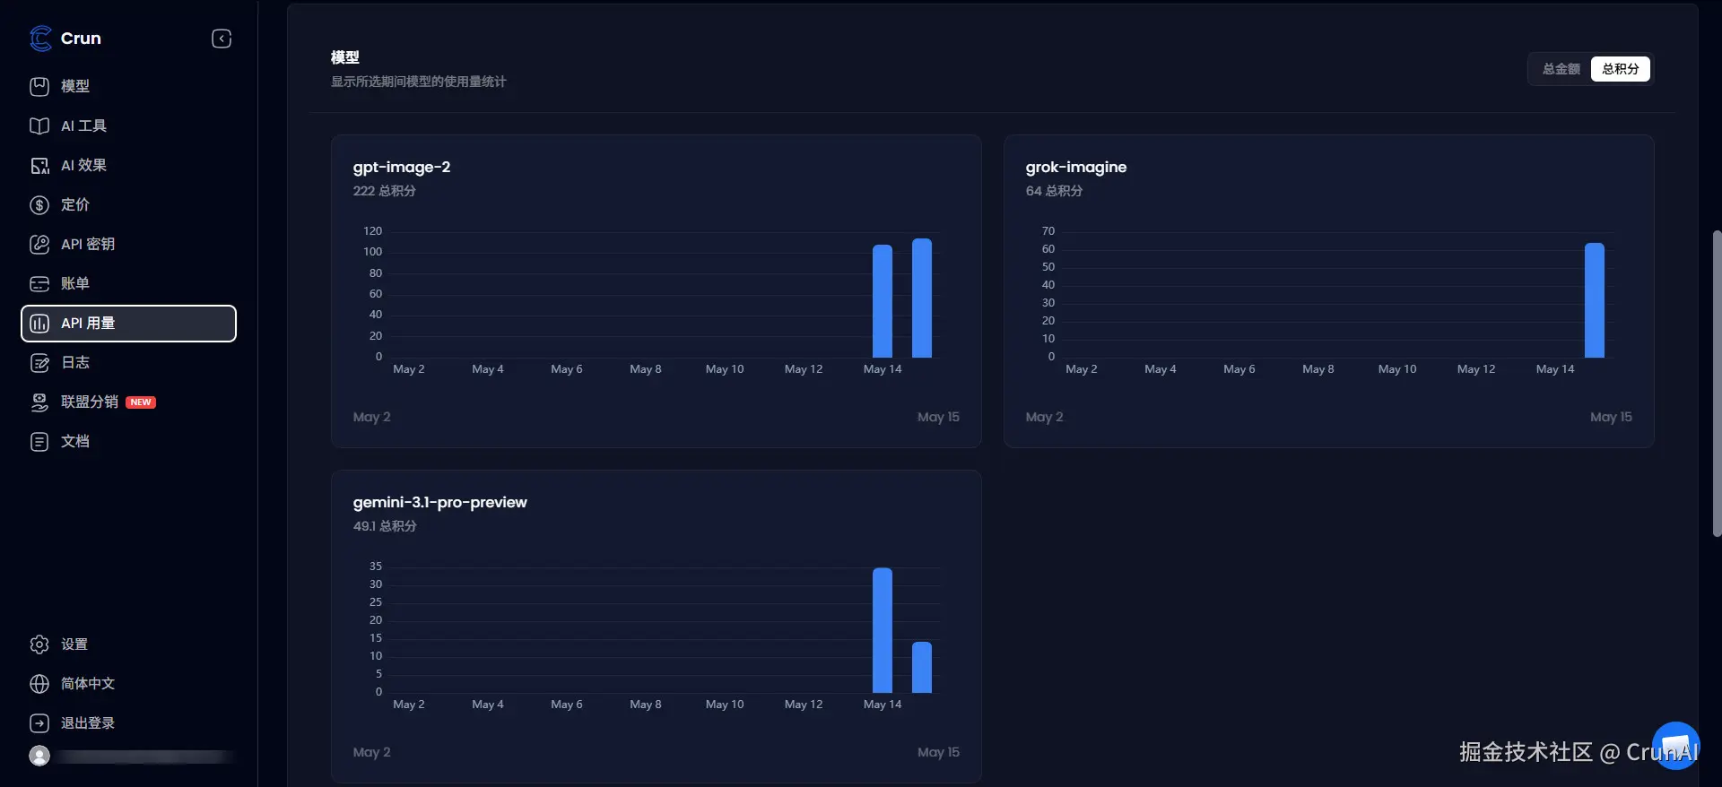The image size is (1722, 787).
Task: Click the 模型 section heading
Action: [345, 57]
